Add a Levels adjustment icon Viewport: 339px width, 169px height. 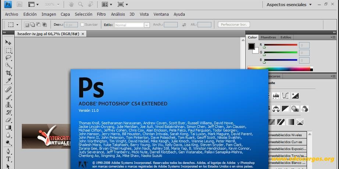(x=276, y=95)
